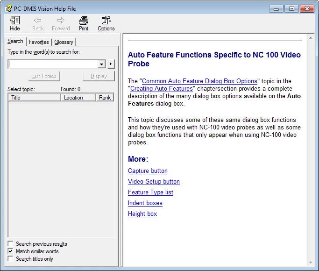Expand the search history dropdown arrow
319x271 pixels.
pyautogui.click(x=101, y=64)
